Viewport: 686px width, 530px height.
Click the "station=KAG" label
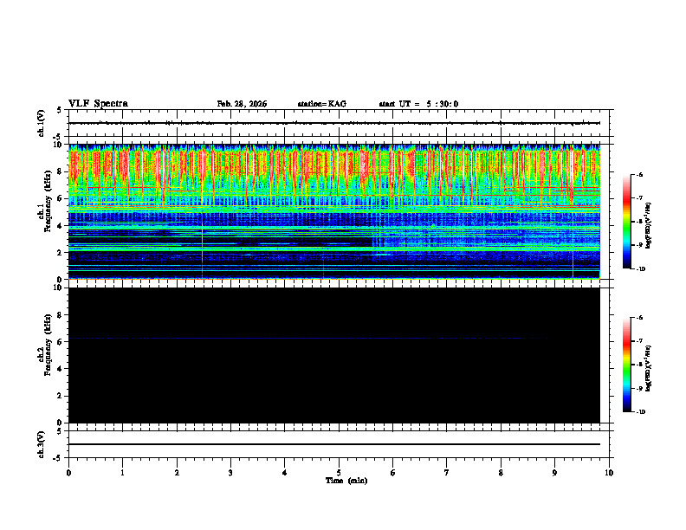coord(322,104)
